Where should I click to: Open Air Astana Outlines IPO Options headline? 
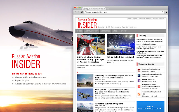pyautogui.click(x=109, y=104)
